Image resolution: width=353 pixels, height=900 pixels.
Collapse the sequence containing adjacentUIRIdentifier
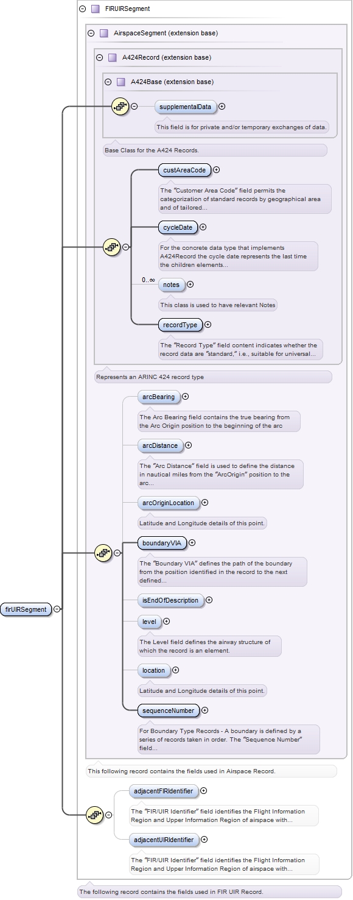(x=108, y=815)
